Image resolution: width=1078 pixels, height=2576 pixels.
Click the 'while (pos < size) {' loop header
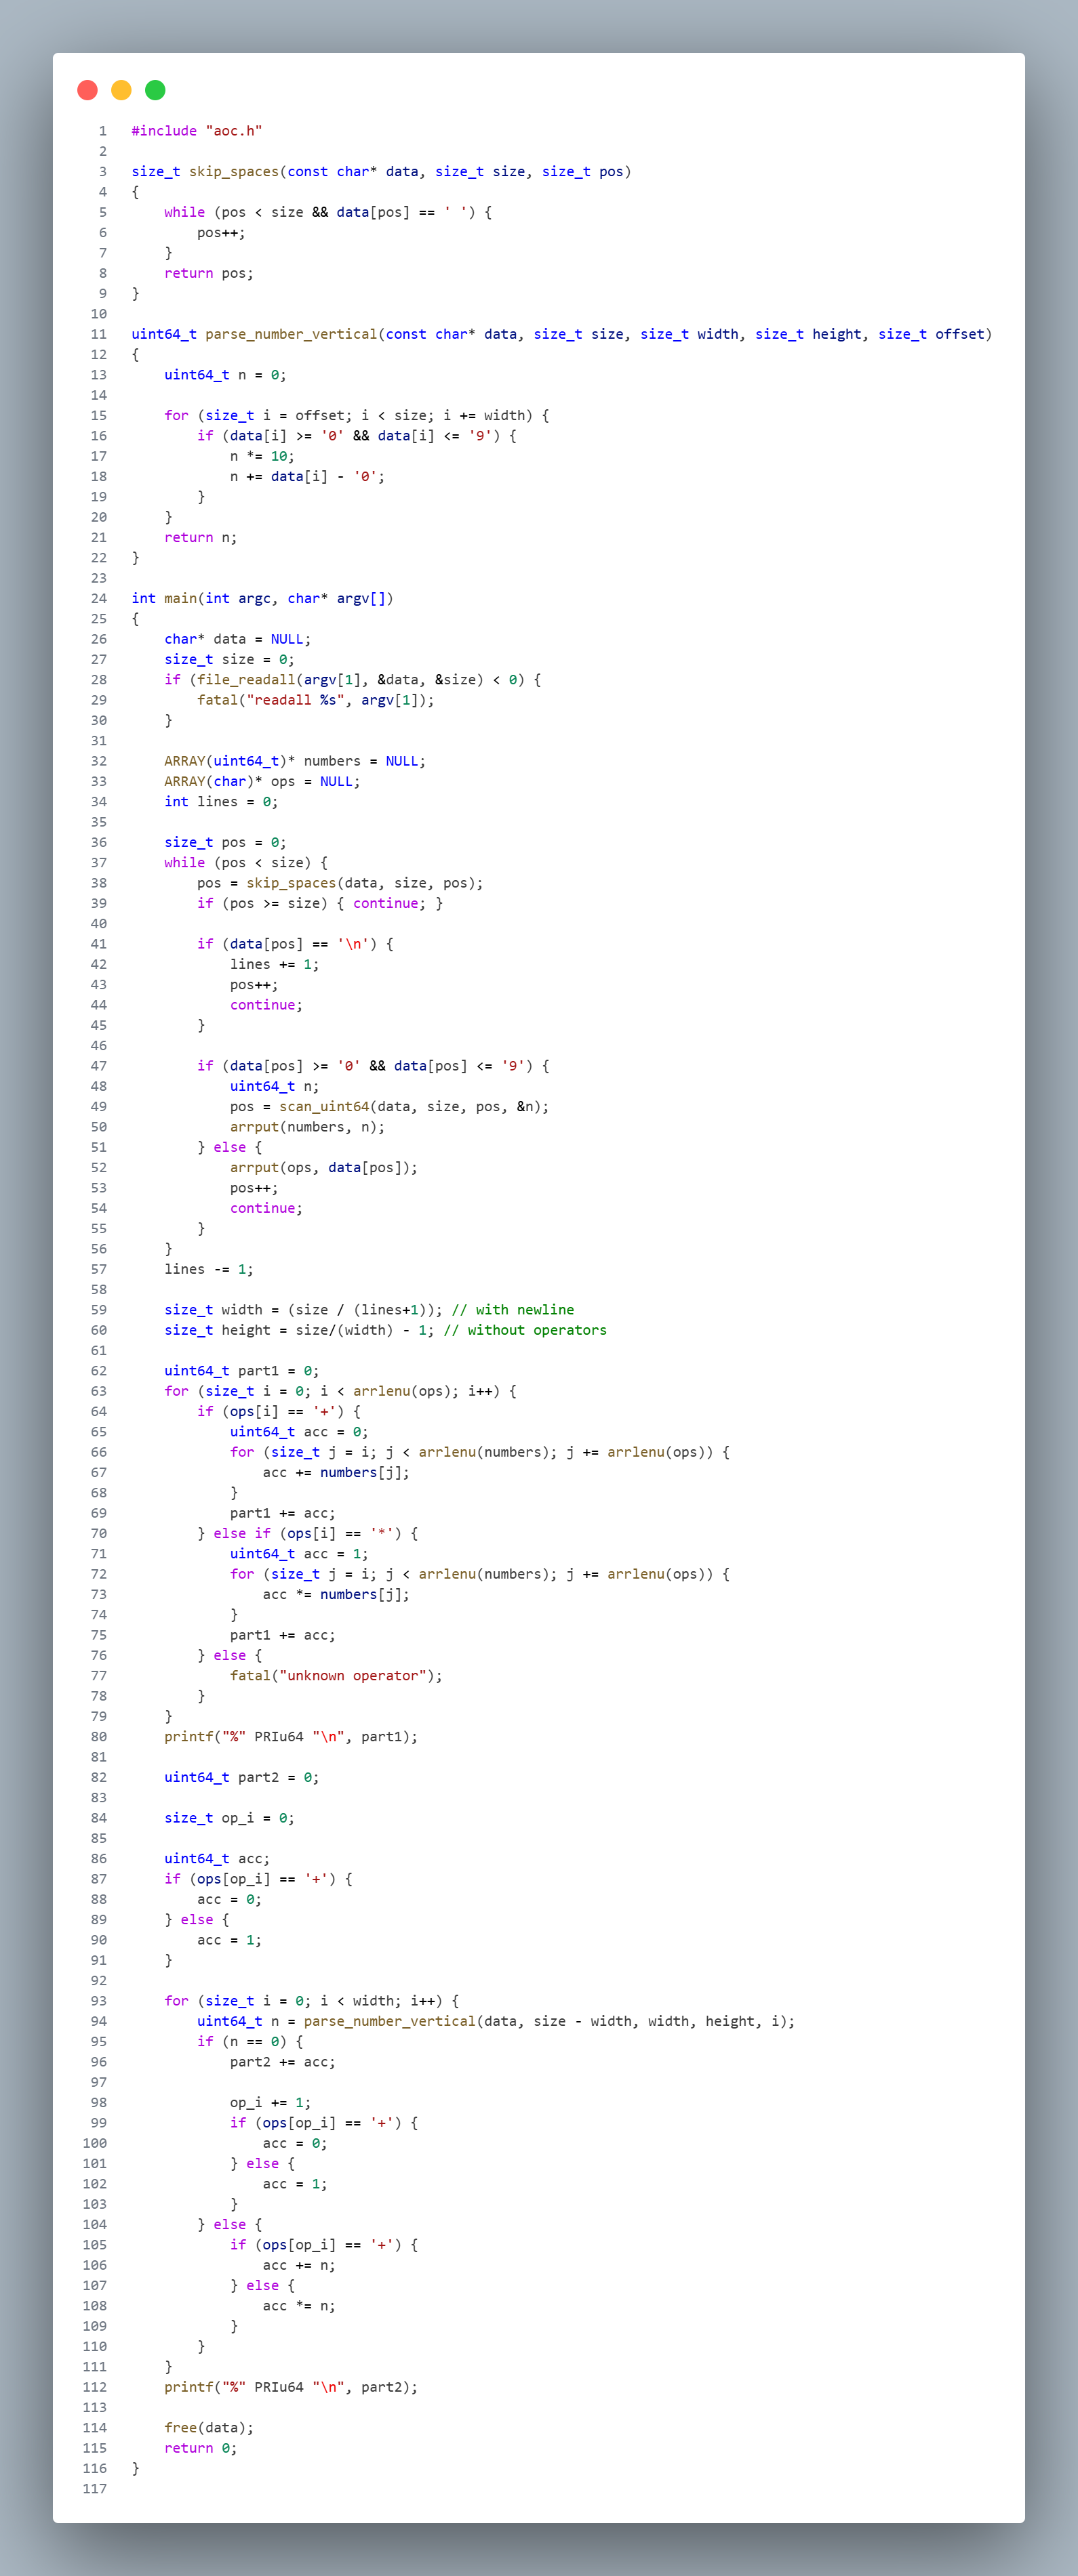point(246,863)
